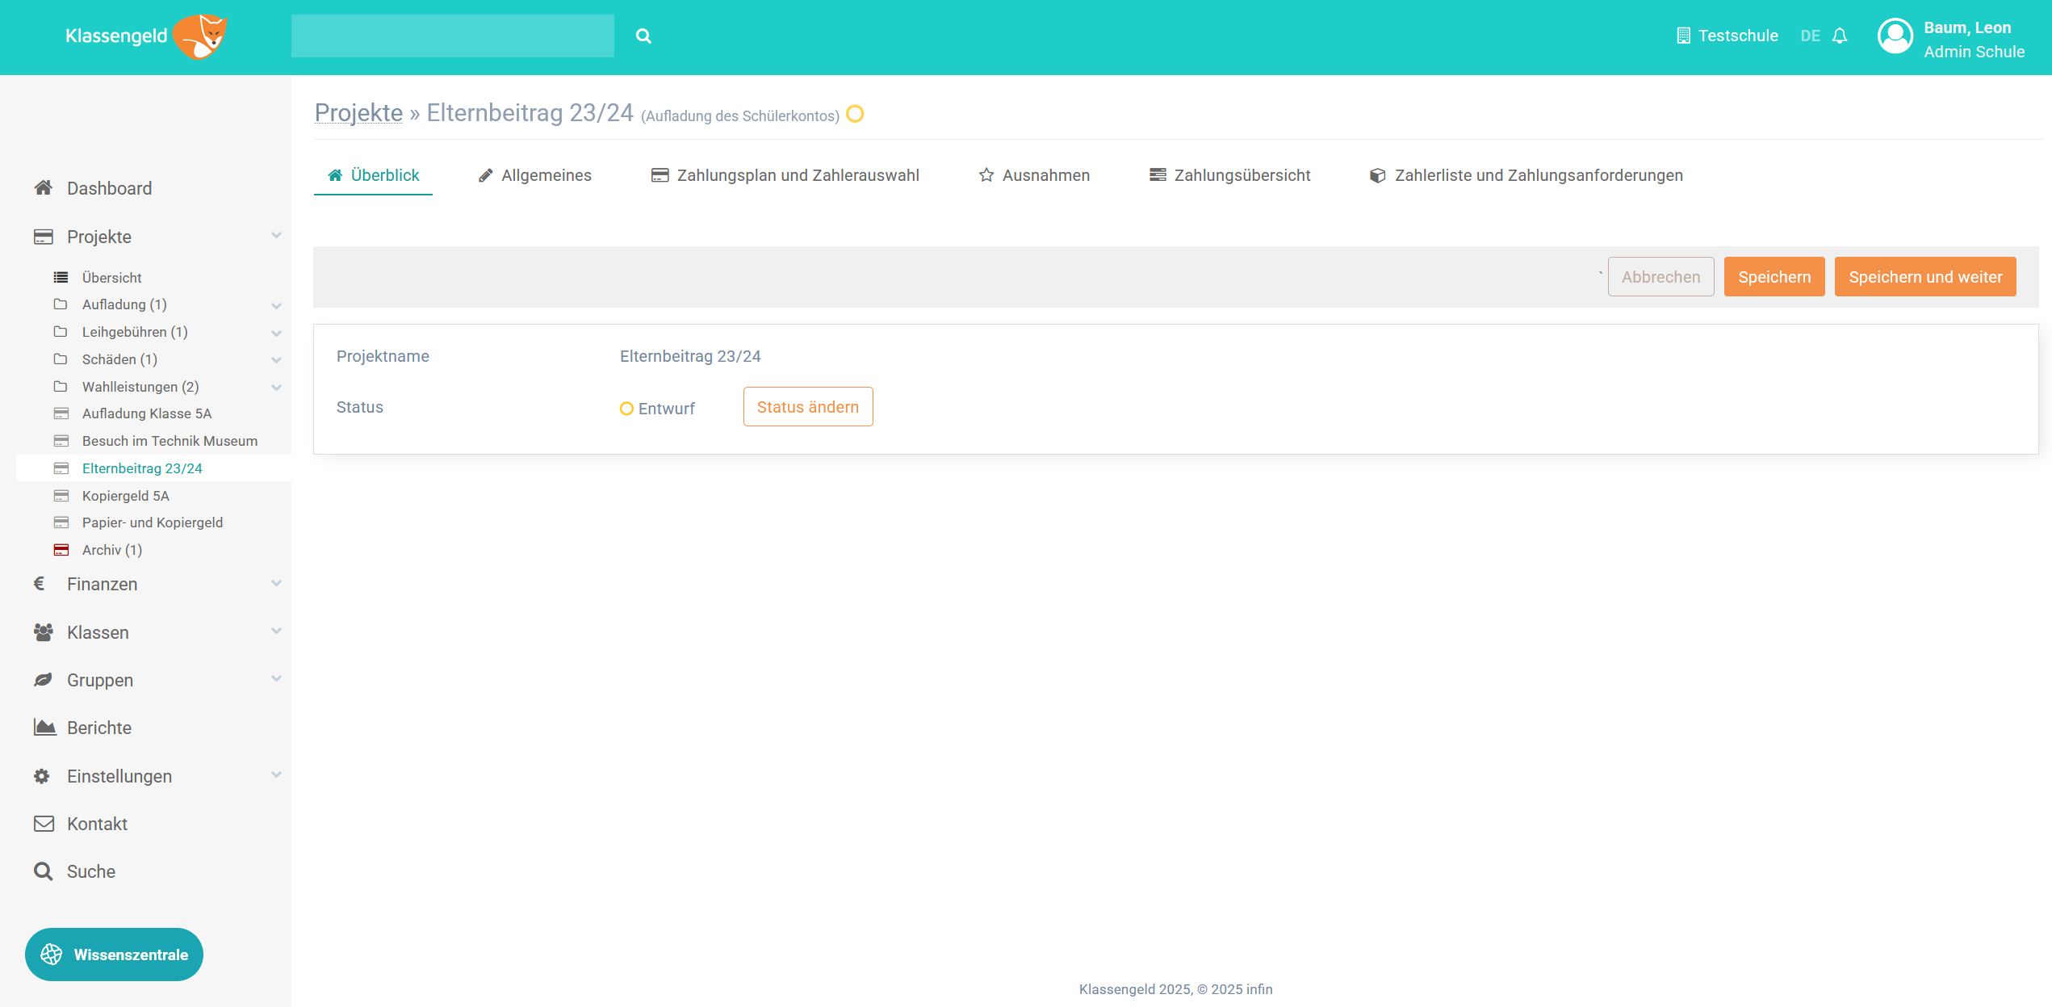Open the Ausnahmen tab
This screenshot has height=1007, width=2052.
[1034, 175]
